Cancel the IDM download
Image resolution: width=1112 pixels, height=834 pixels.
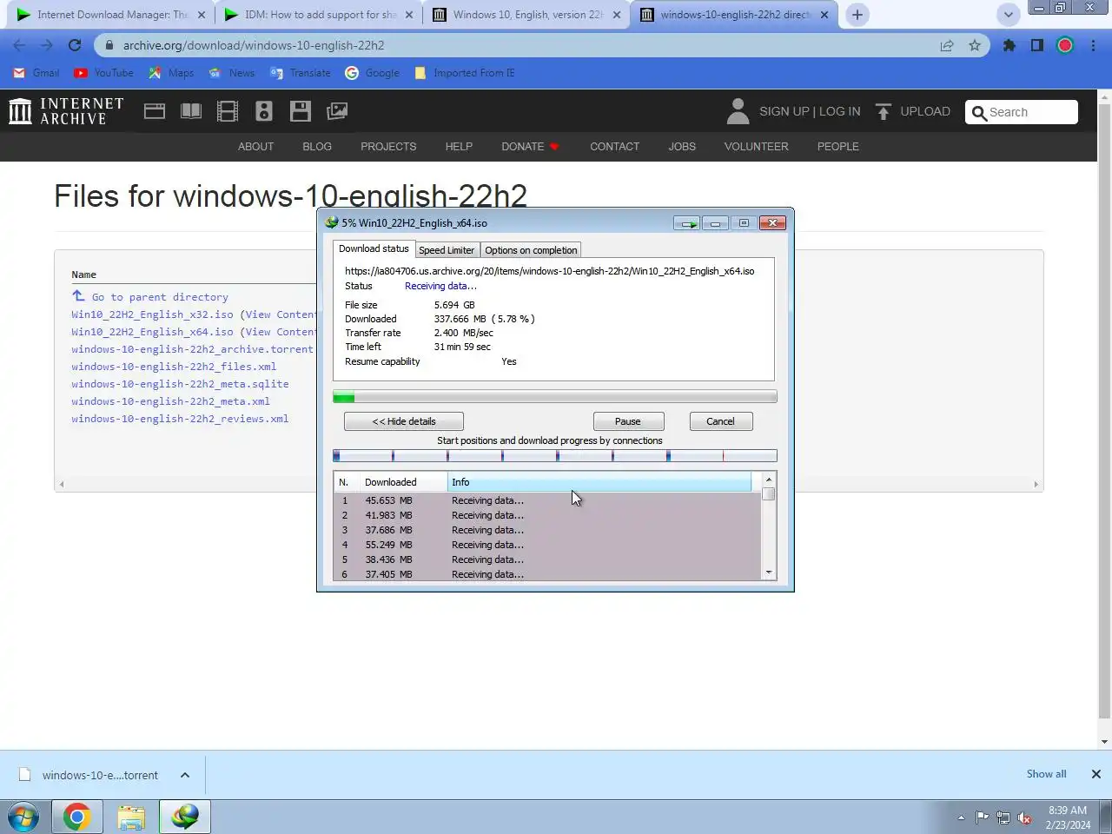(720, 421)
